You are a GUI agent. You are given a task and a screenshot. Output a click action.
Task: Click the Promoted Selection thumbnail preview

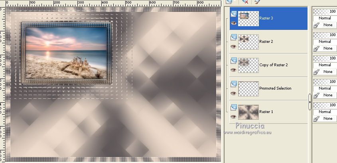click(x=248, y=89)
